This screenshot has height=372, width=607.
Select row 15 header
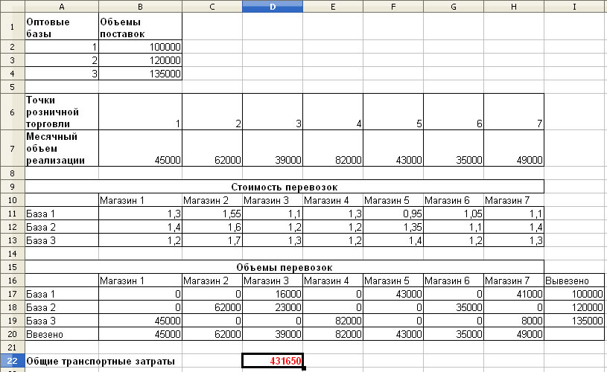click(13, 267)
